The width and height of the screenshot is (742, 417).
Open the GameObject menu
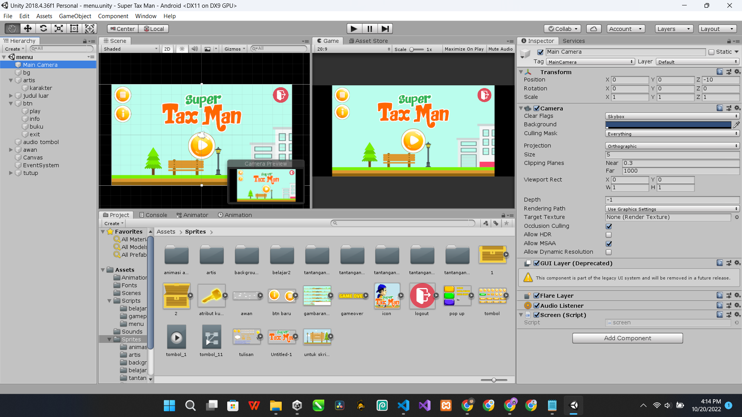(75, 16)
